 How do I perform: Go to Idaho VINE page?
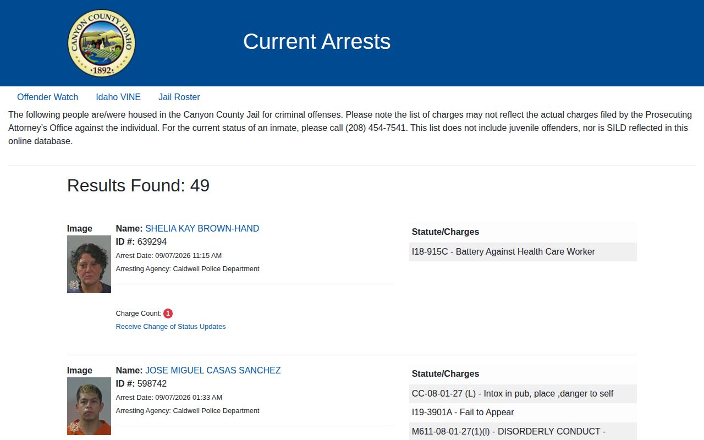coord(118,97)
